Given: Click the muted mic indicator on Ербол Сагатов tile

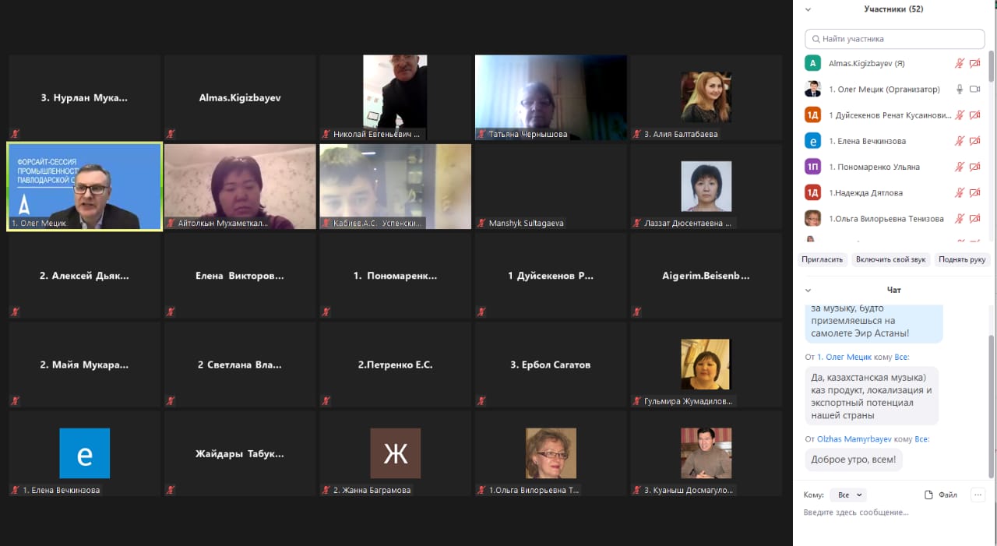Looking at the screenshot, I should coord(481,401).
